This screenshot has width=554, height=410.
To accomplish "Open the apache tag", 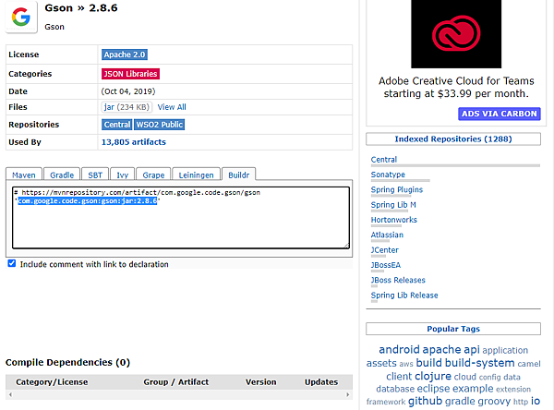I will [441, 350].
